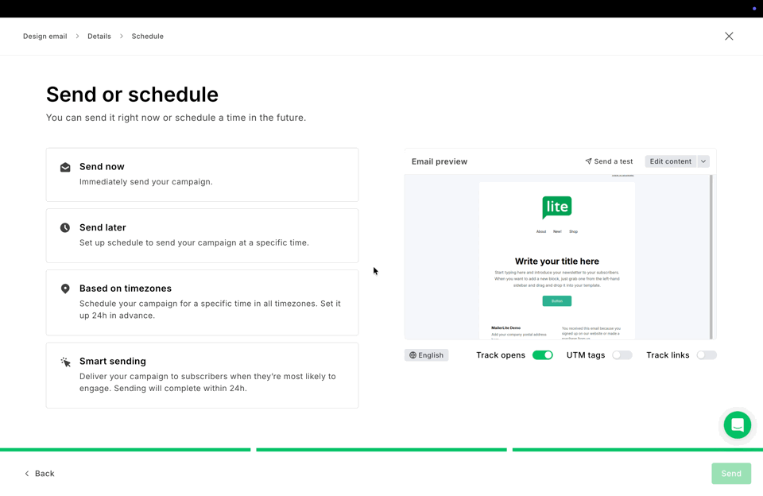
Task: Click the email preview scrollbar
Action: point(711,257)
